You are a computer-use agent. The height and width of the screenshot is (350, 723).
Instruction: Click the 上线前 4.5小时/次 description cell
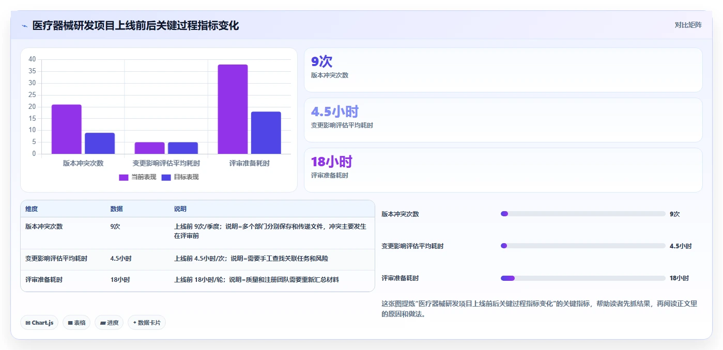click(251, 259)
